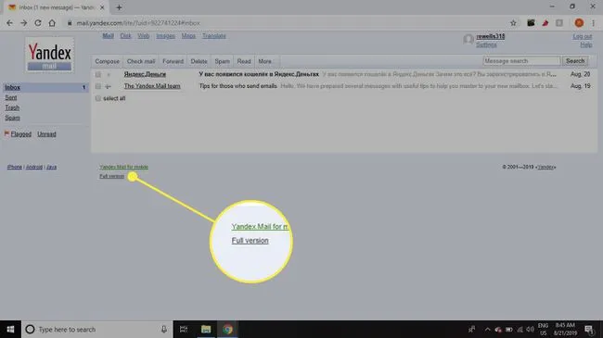
Task: Open the Sent folder
Action: tap(11, 98)
